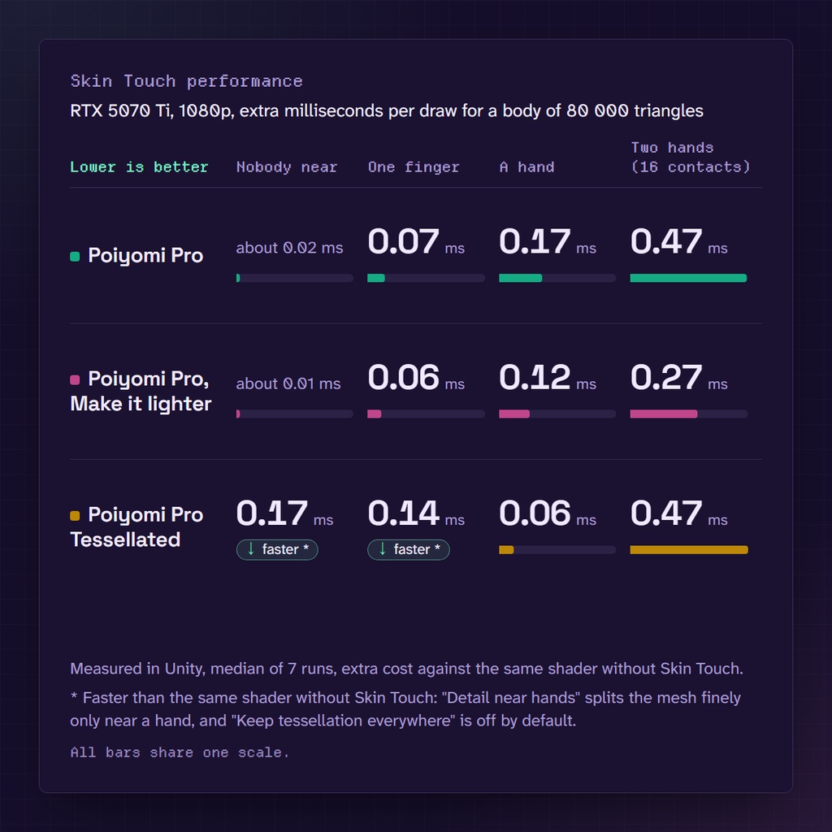The width and height of the screenshot is (832, 832).
Task: Click the about 0.02 ms value
Action: point(289,248)
